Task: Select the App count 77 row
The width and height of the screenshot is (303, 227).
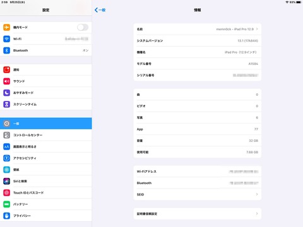Action: [x=198, y=129]
